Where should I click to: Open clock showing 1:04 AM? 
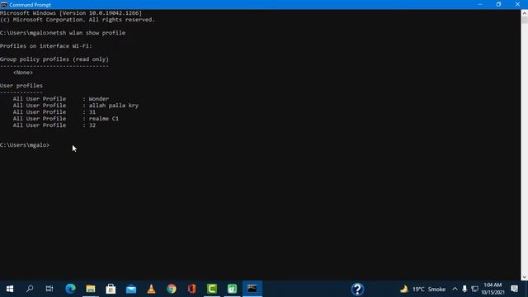click(x=493, y=289)
